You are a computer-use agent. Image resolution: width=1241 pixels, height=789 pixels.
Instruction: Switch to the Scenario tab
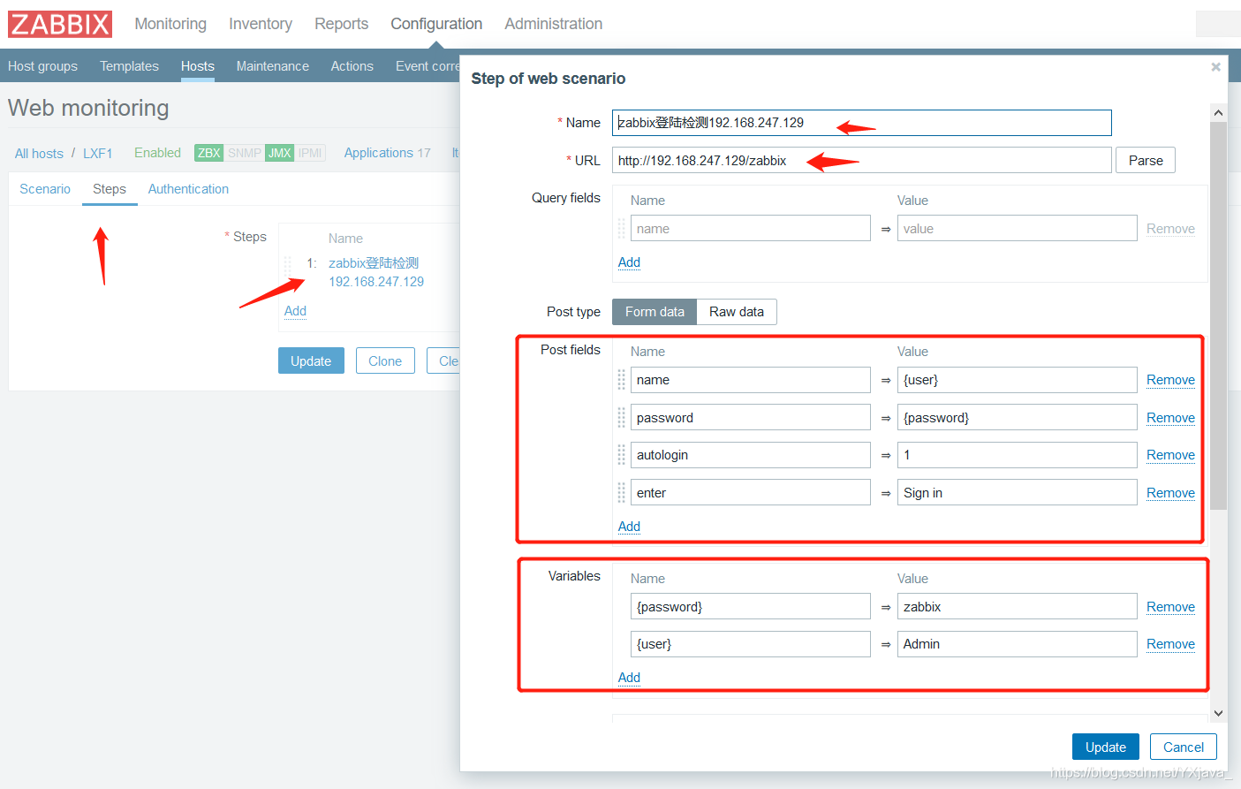[x=45, y=189]
